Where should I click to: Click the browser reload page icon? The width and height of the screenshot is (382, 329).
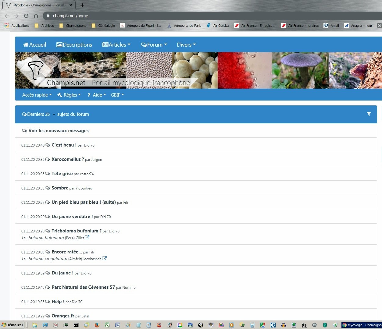coord(26,16)
